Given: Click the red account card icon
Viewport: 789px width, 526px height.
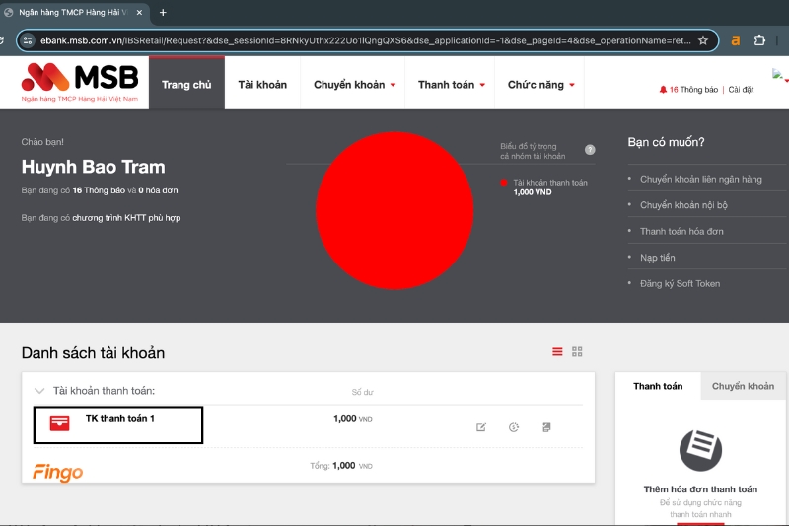Looking at the screenshot, I should point(59,423).
